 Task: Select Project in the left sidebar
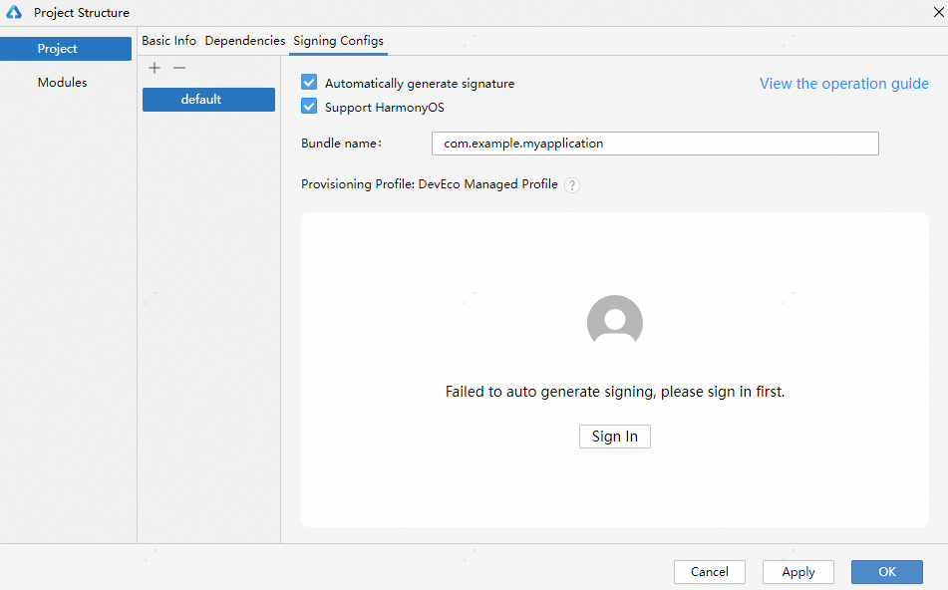coord(66,49)
